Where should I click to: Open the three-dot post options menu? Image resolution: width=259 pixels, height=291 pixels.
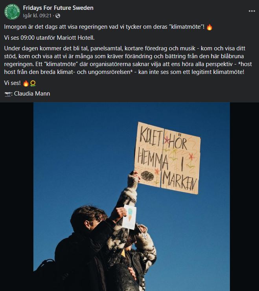point(252,11)
